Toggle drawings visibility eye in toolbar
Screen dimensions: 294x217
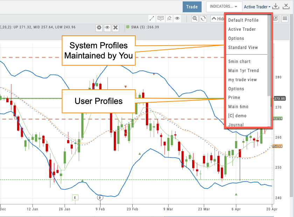pyautogui.click(x=177, y=19)
